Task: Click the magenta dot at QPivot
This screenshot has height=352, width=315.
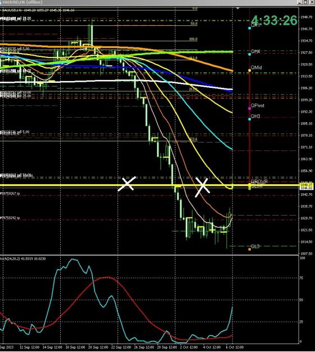Action: [x=250, y=109]
